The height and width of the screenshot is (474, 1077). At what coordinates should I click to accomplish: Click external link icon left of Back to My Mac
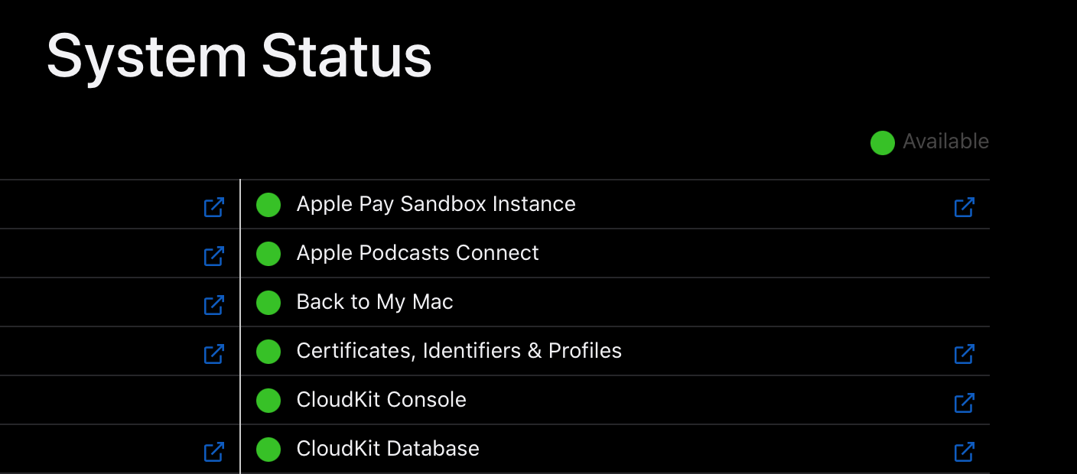pyautogui.click(x=213, y=304)
